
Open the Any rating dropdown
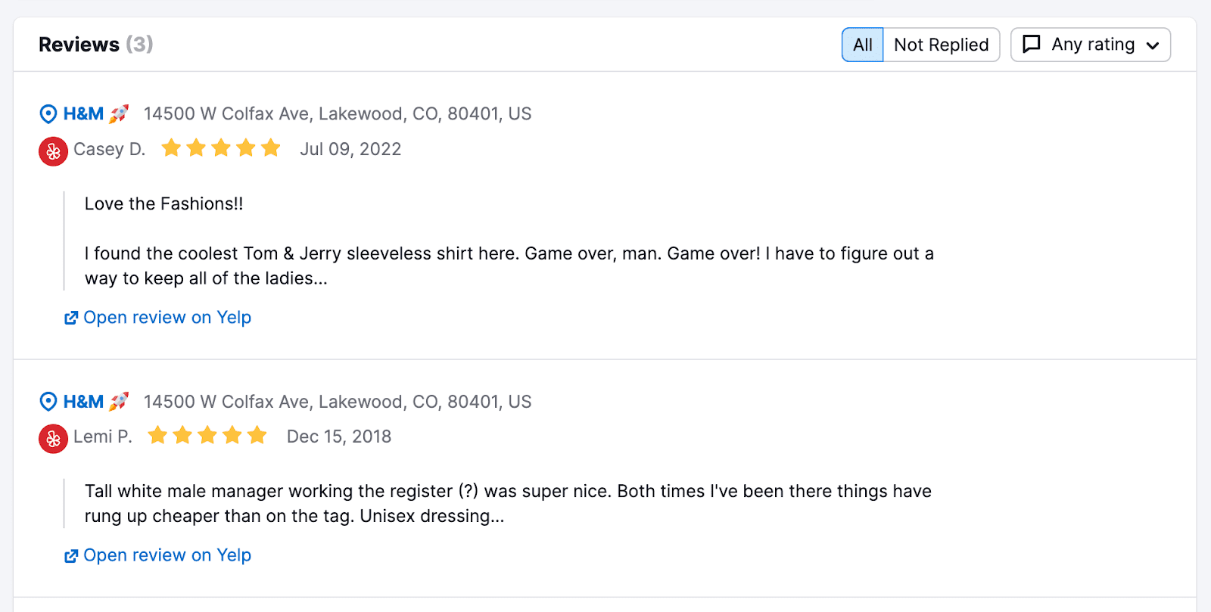(1092, 45)
